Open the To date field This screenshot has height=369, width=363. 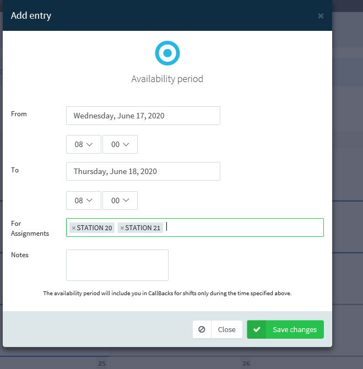[143, 171]
